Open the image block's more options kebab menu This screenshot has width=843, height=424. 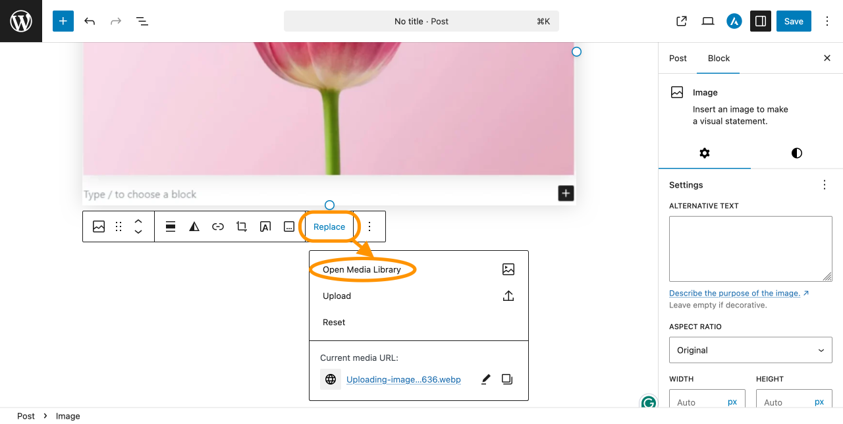tap(369, 226)
